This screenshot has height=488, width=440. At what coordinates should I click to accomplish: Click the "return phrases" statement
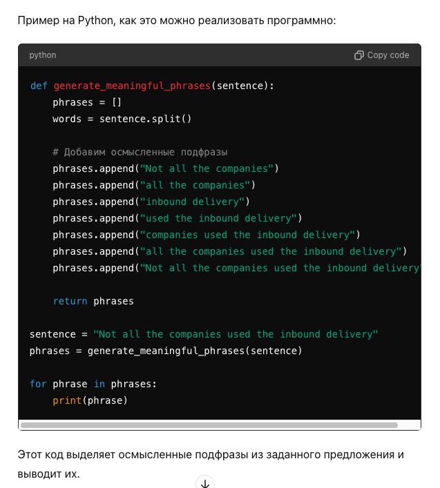[93, 301]
